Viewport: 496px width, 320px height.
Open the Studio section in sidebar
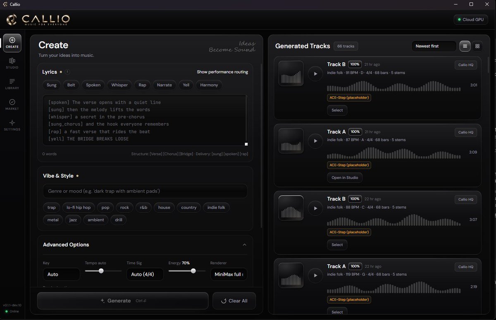pyautogui.click(x=12, y=63)
